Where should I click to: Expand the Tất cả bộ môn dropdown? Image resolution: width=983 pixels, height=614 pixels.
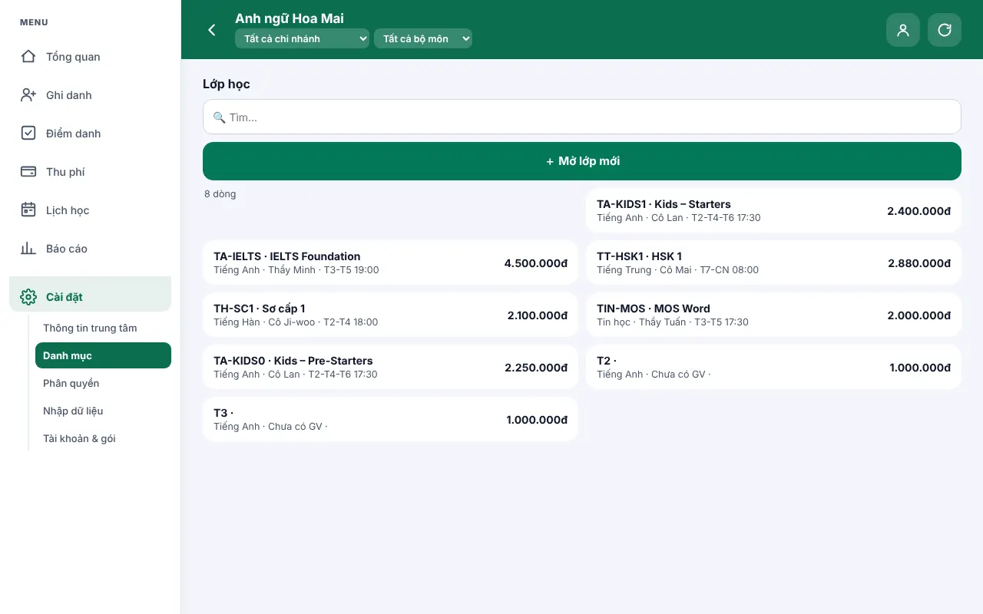point(423,38)
